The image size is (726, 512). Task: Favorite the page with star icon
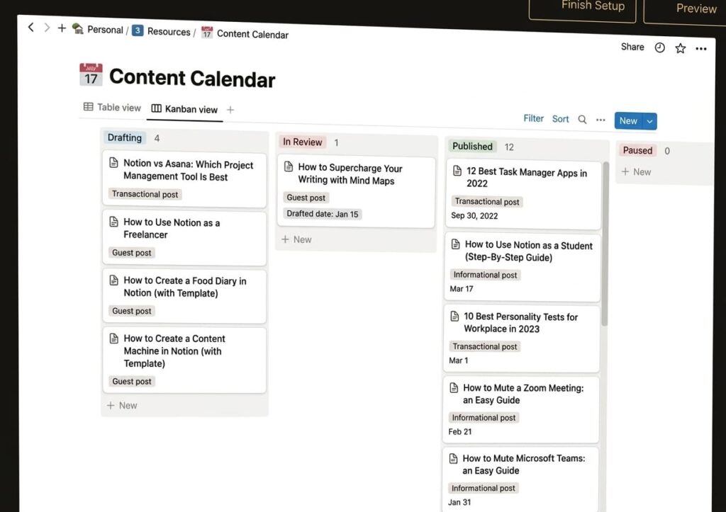(680, 48)
